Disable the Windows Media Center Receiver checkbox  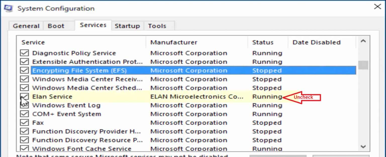pos(24,79)
